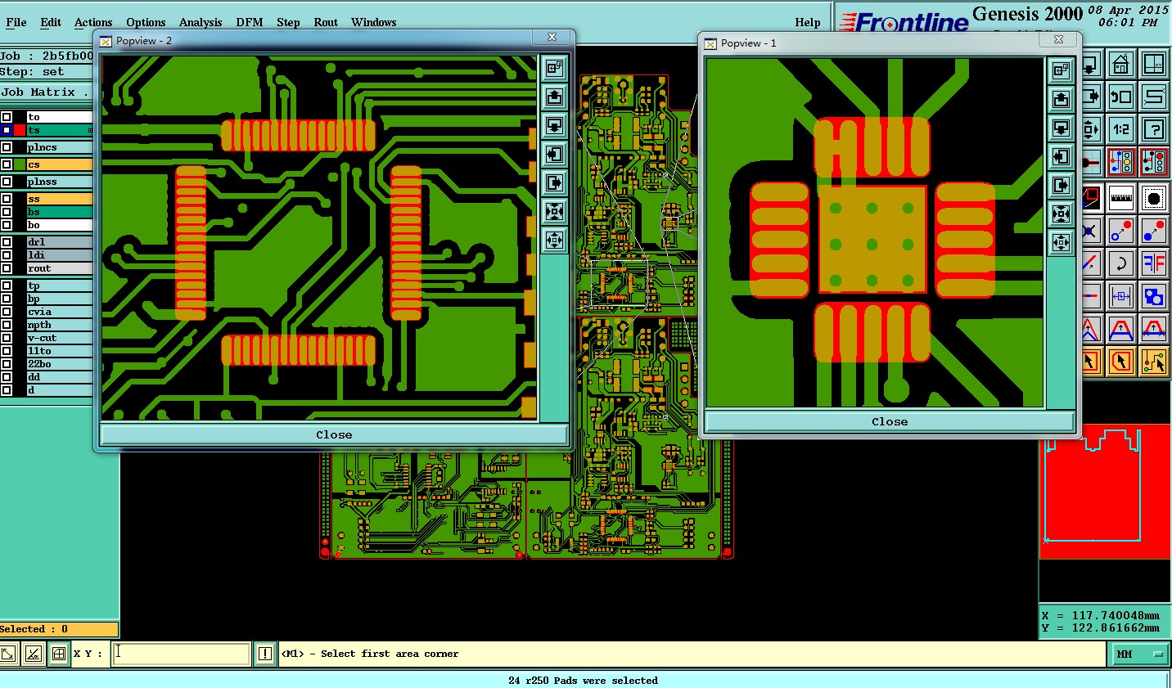The height and width of the screenshot is (688, 1172).
Task: Click the black octagon pad icon
Action: click(1153, 197)
